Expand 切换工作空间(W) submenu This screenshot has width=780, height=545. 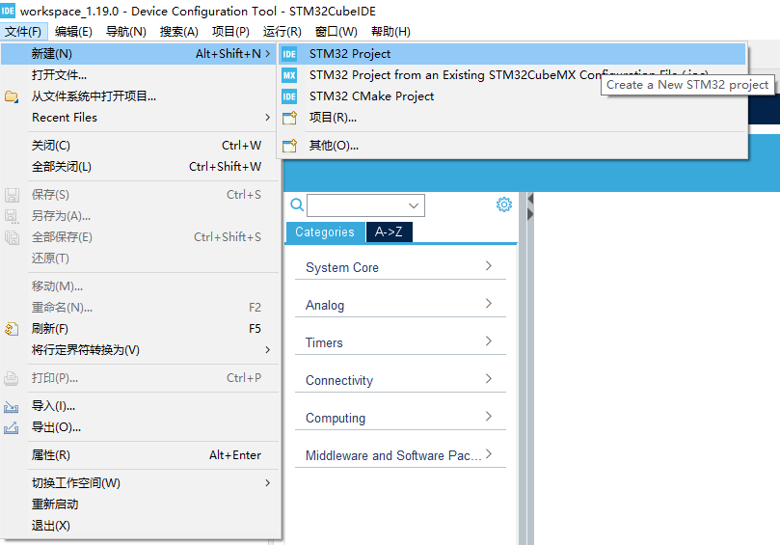click(x=139, y=483)
